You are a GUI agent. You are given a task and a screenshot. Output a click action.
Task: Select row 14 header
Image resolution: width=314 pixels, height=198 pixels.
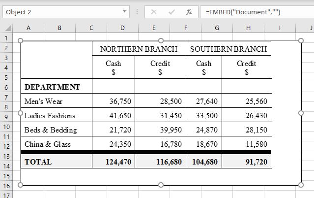(6, 166)
